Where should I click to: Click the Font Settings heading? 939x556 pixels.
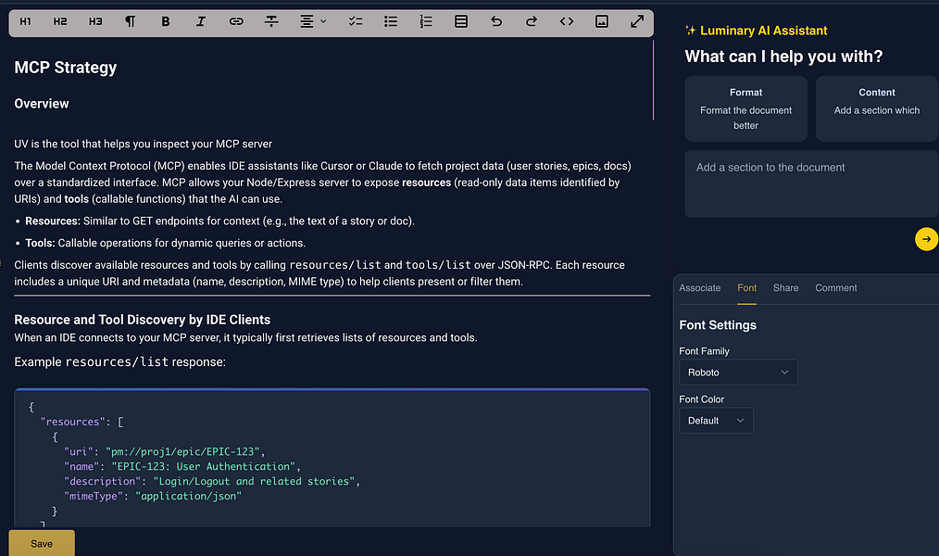tap(718, 325)
